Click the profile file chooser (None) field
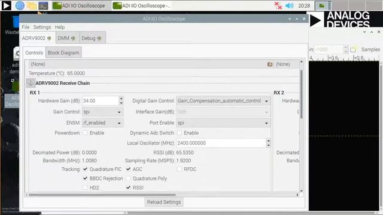Image resolution: width=383 pixels, height=215 pixels. click(x=151, y=64)
